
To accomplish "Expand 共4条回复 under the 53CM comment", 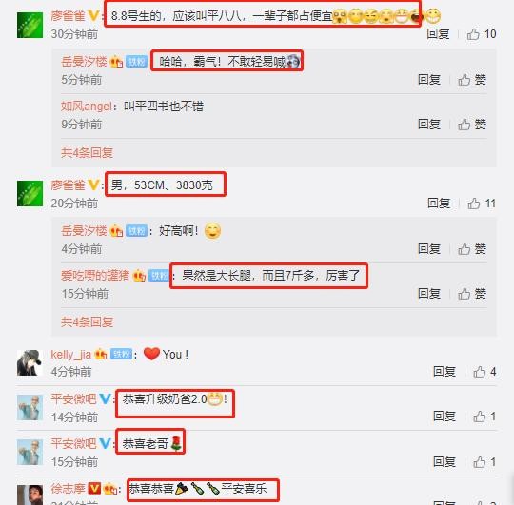I will 88,322.
